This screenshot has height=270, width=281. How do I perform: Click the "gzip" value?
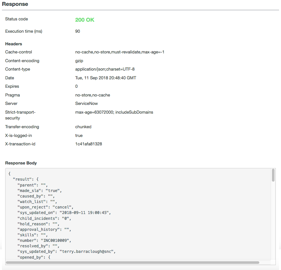click(x=79, y=61)
